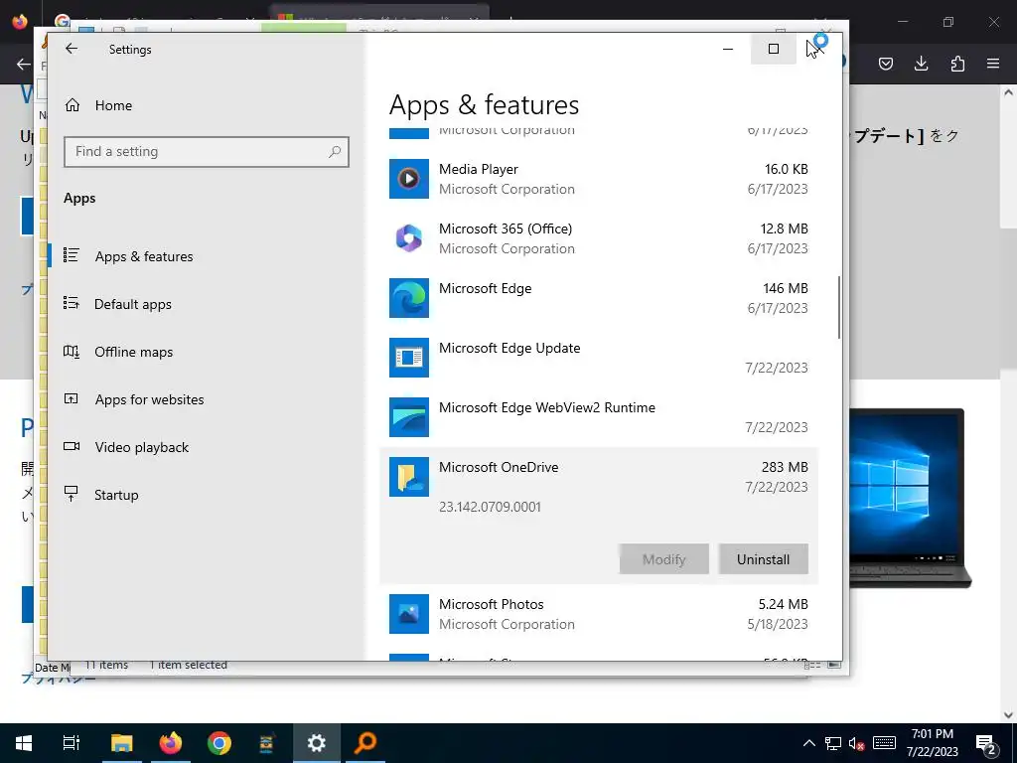
Task: Select Microsoft 365 (Office) entry
Action: 599,238
